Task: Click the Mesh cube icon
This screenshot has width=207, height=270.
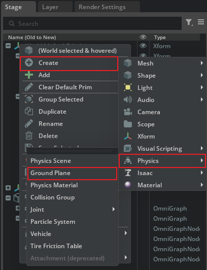Action: coord(128,63)
